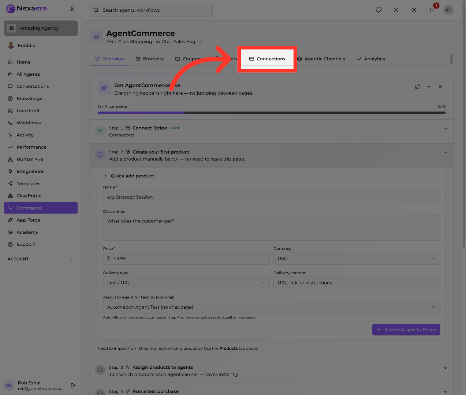Open Activity page
The height and width of the screenshot is (395, 466).
coord(41,135)
